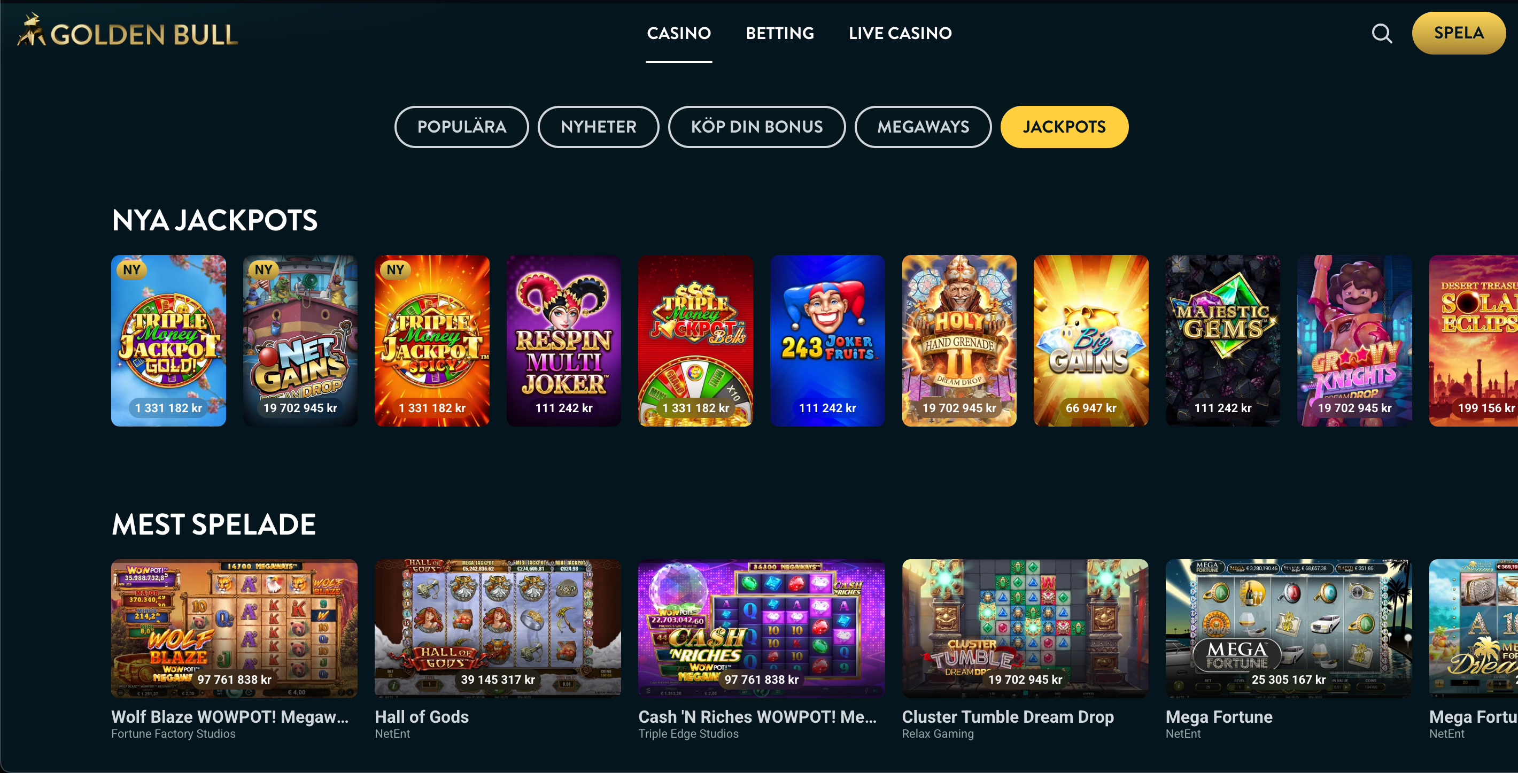
Task: Choose the KÖP DIN BONUS filter
Action: pos(757,127)
